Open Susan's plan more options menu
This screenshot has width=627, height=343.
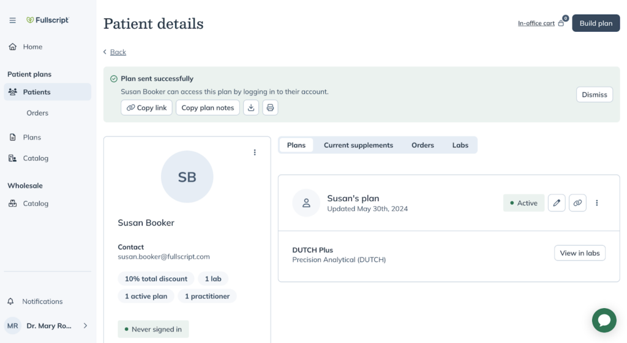[x=597, y=203]
